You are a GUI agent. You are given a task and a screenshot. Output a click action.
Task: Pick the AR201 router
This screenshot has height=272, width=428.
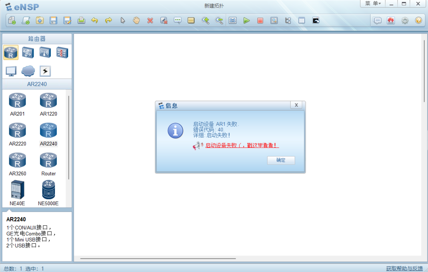pos(17,104)
